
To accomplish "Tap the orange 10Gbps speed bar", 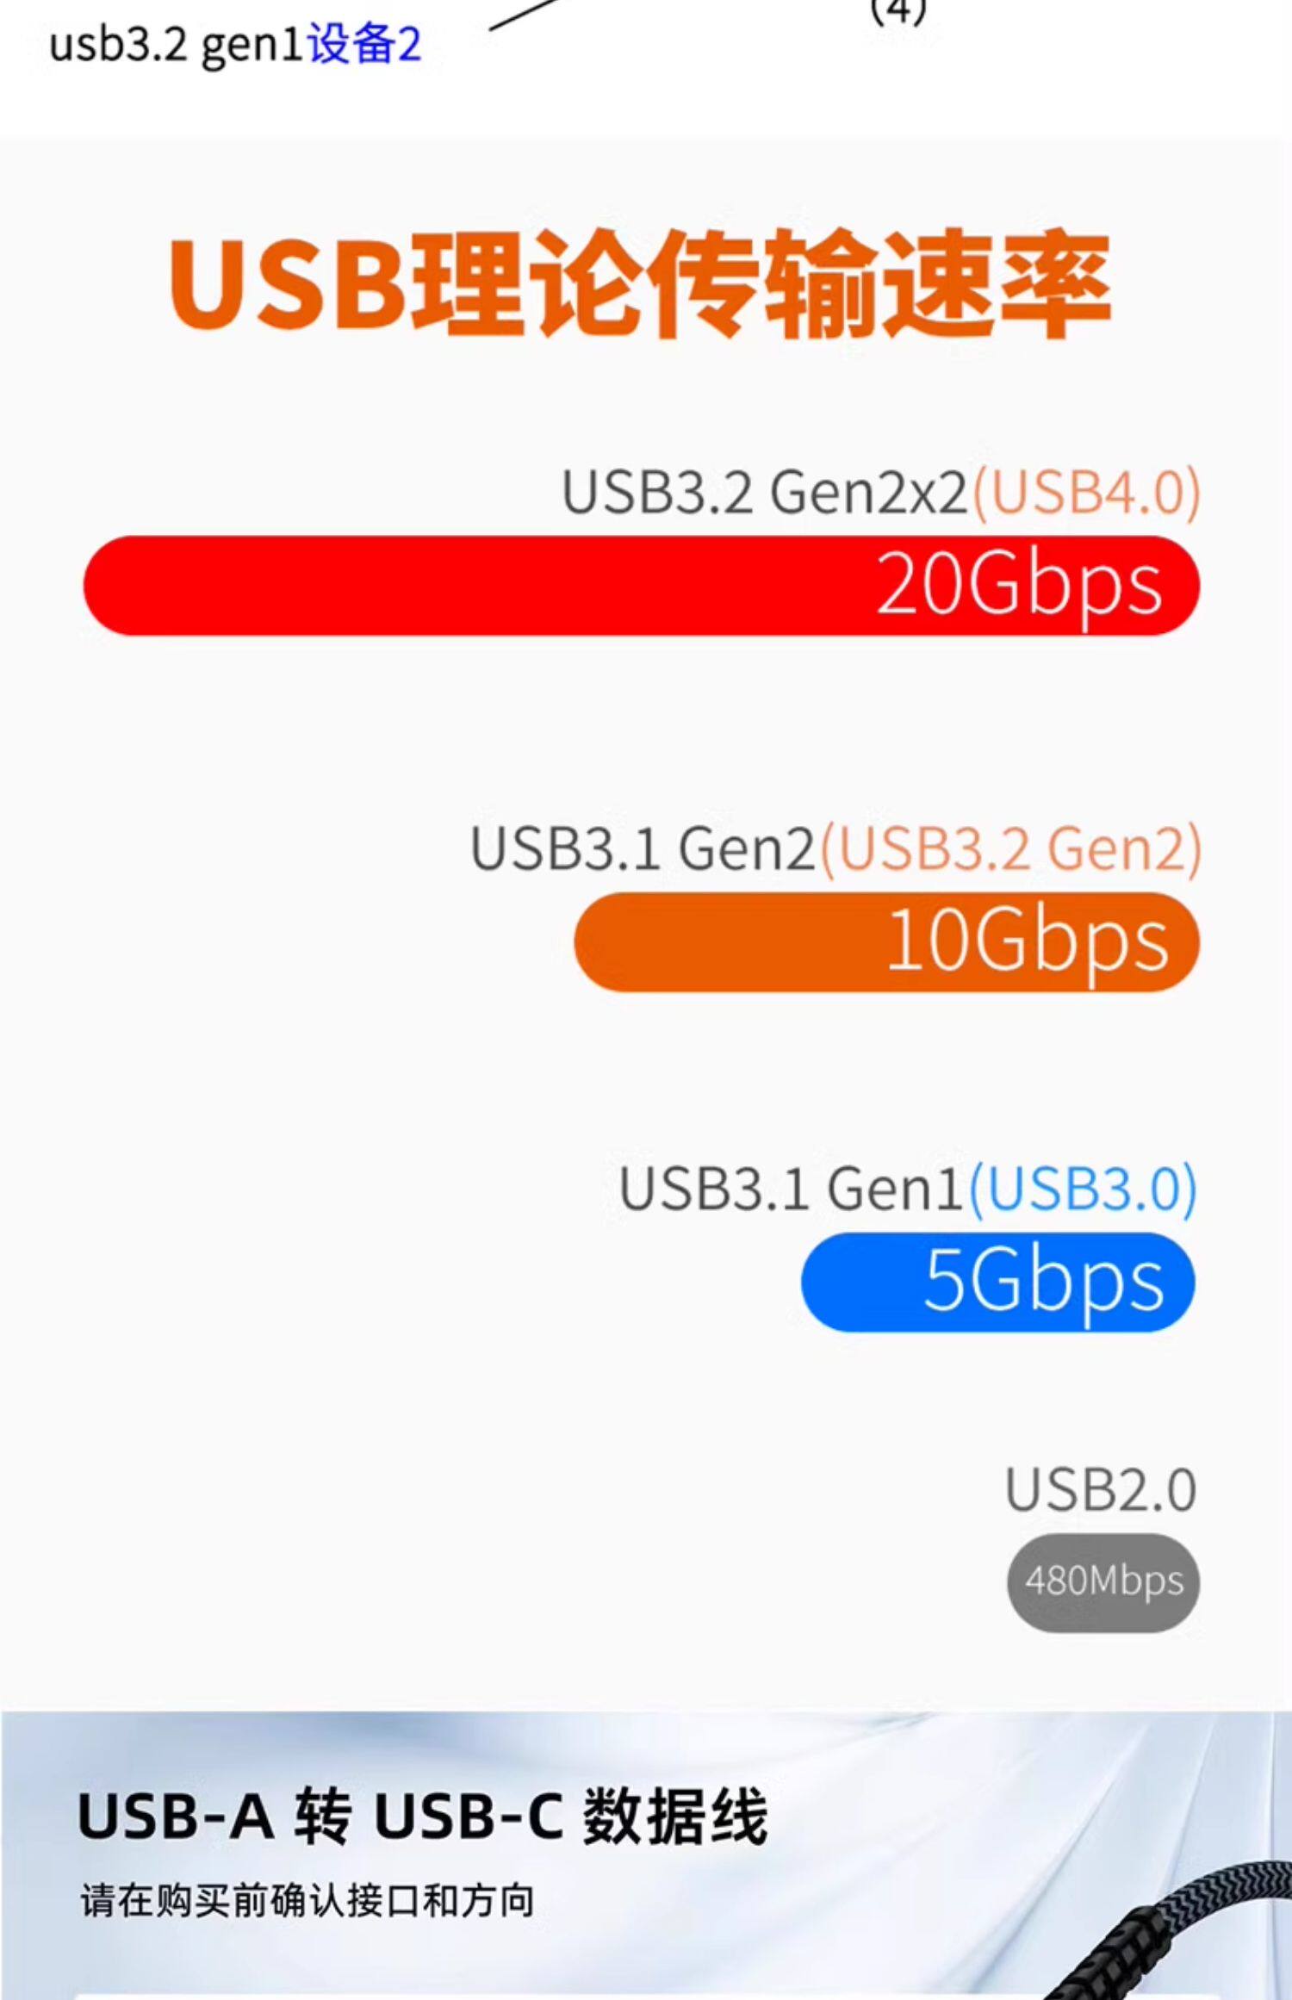I will (885, 941).
